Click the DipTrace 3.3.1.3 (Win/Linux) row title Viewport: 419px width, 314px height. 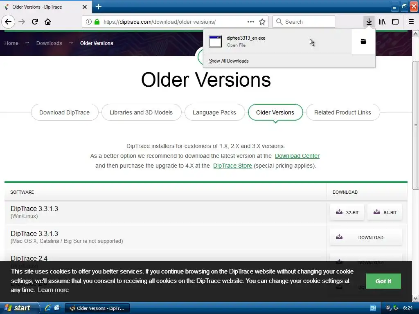[34, 209]
